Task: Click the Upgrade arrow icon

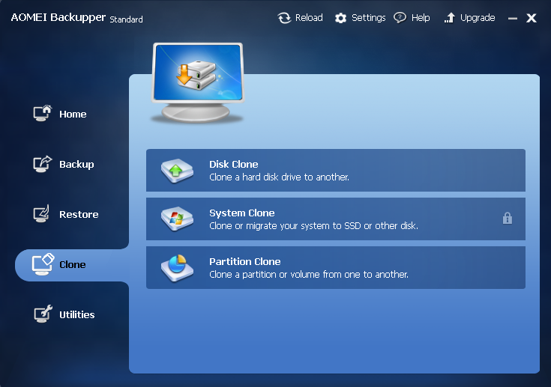Action: (450, 18)
